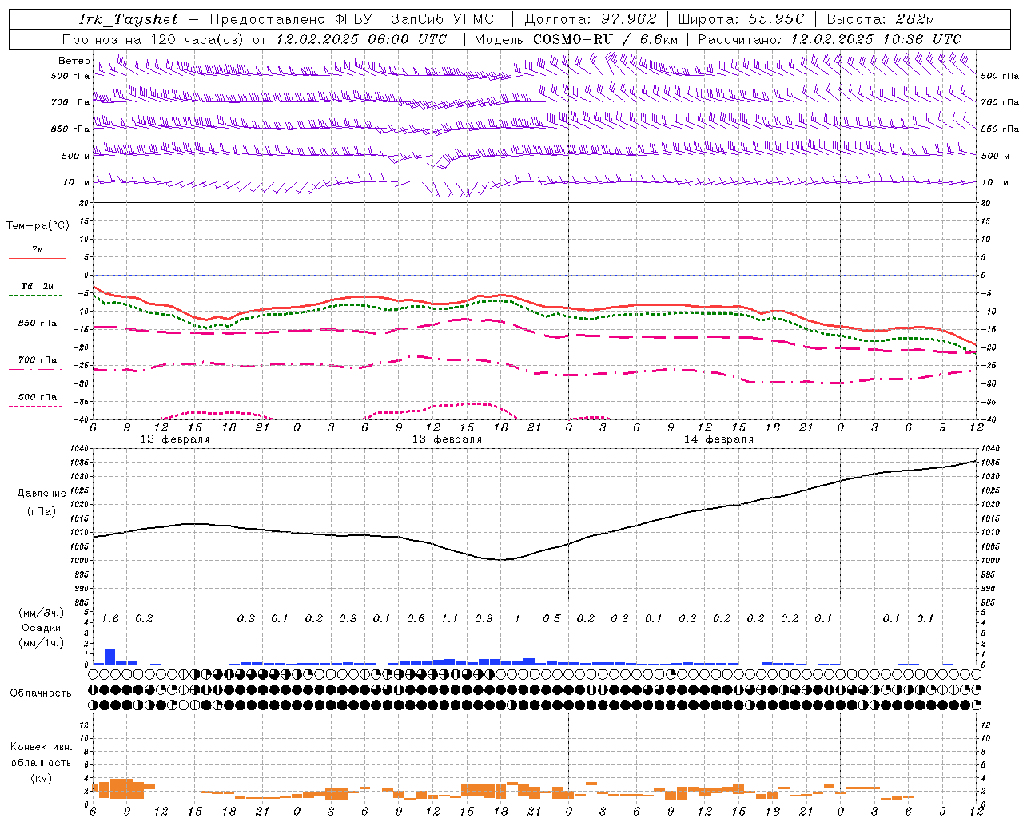This screenshot has width=1023, height=818.
Task: Click the computed time 12.02.2025 10:36 UTC
Action: [876, 39]
